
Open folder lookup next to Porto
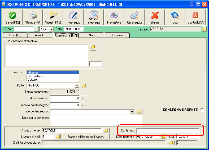[84, 85]
